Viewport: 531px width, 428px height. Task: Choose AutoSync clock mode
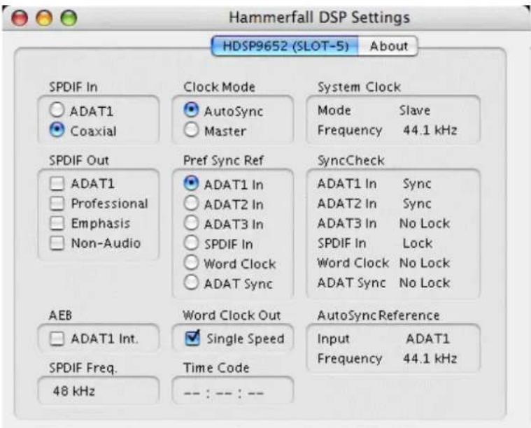pos(191,110)
